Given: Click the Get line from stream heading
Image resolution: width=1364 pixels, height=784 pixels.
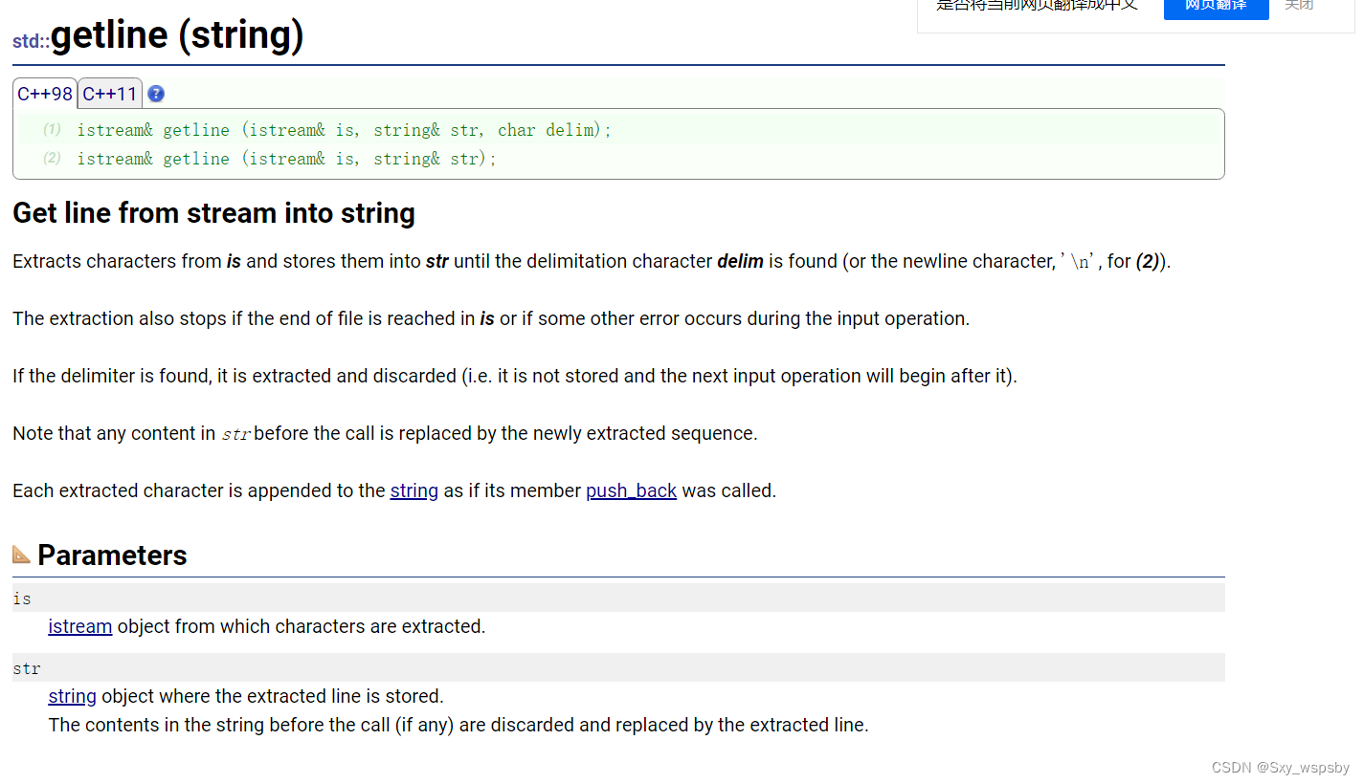Looking at the screenshot, I should click(x=213, y=212).
